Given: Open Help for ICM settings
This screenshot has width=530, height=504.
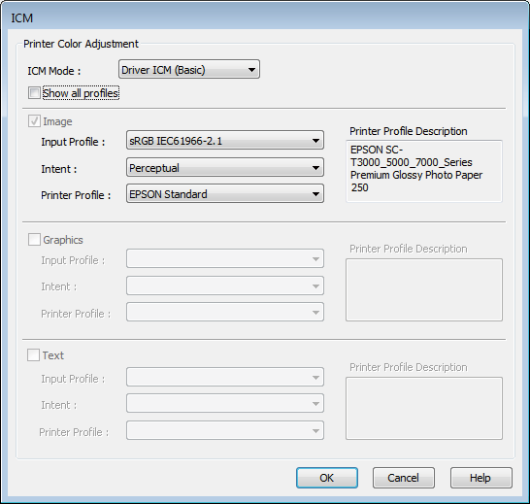Looking at the screenshot, I should 481,478.
